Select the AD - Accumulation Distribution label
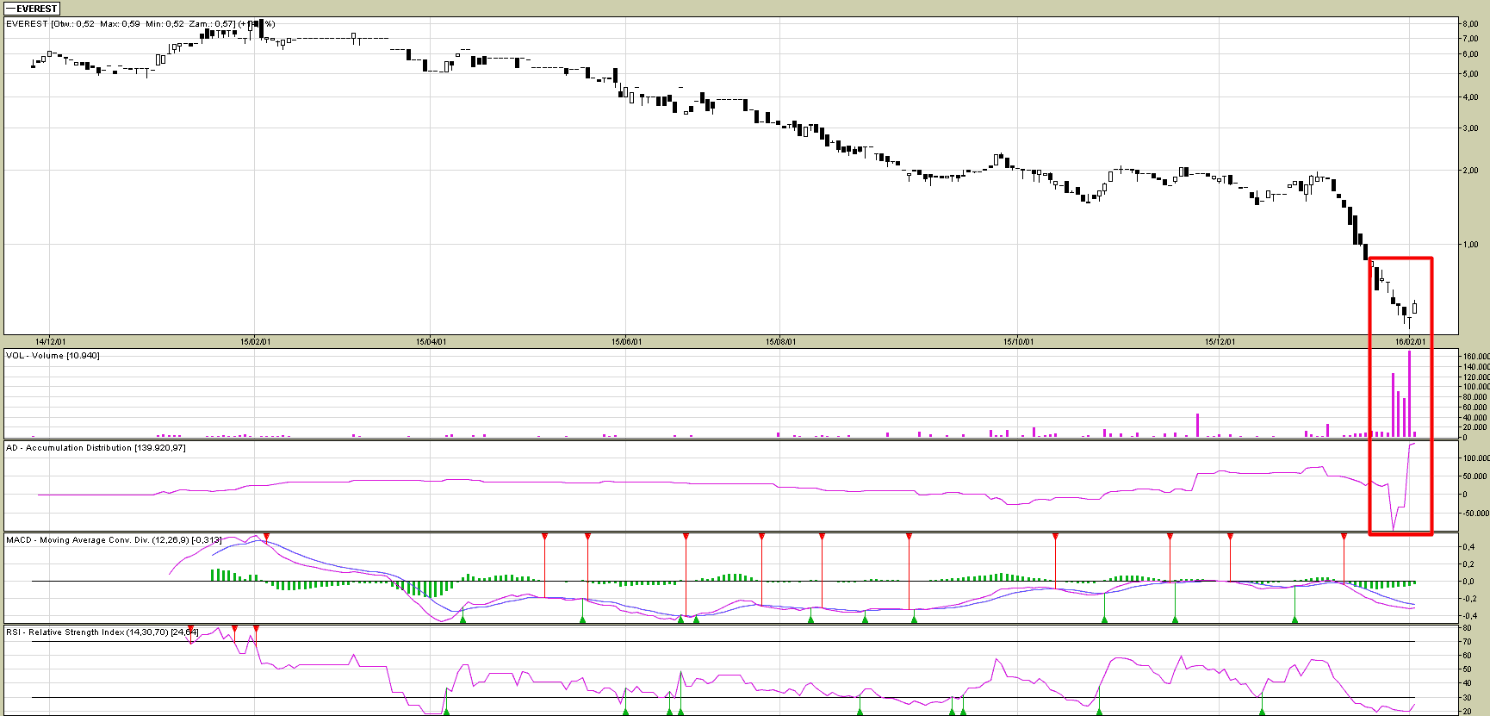Image resolution: width=1490 pixels, height=716 pixels. (95, 448)
